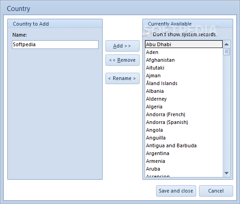Image resolution: width=240 pixels, height=204 pixels.
Task: Focus the Name input field
Action: point(55,45)
